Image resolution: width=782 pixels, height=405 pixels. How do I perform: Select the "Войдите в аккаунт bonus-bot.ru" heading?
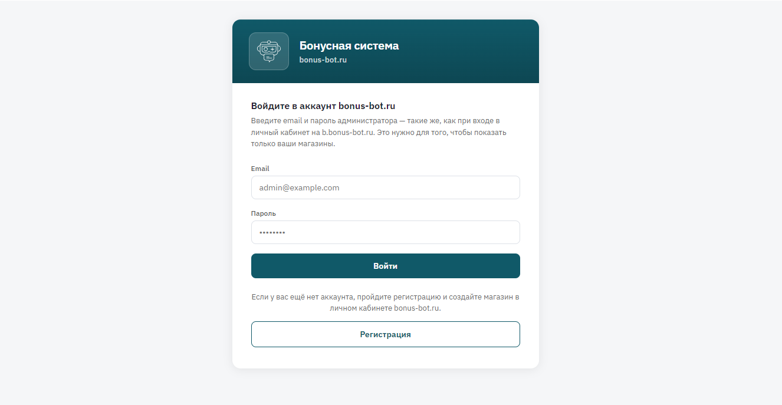(323, 106)
